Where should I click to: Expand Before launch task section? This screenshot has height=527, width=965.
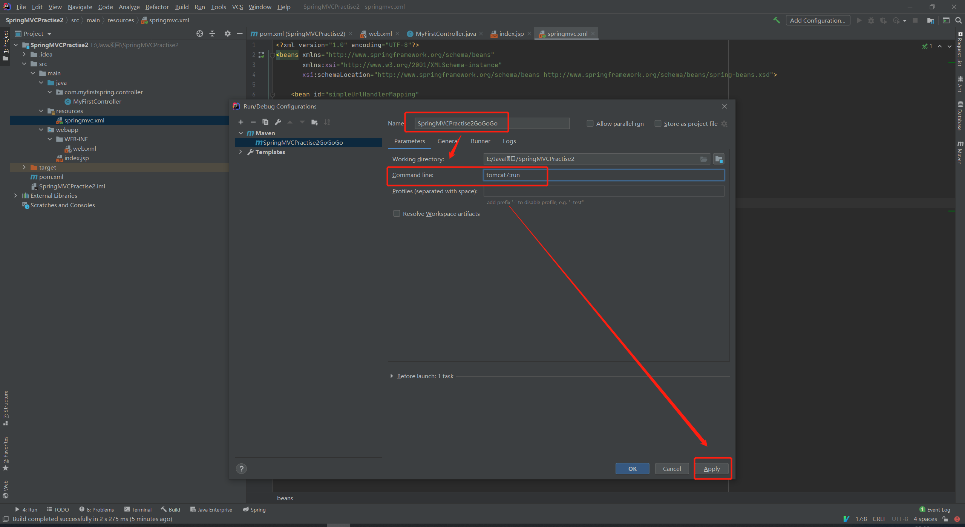pyautogui.click(x=392, y=376)
